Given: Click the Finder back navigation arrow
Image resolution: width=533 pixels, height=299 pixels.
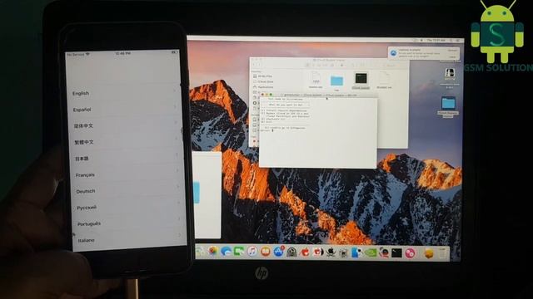Looking at the screenshot, I should point(255,65).
